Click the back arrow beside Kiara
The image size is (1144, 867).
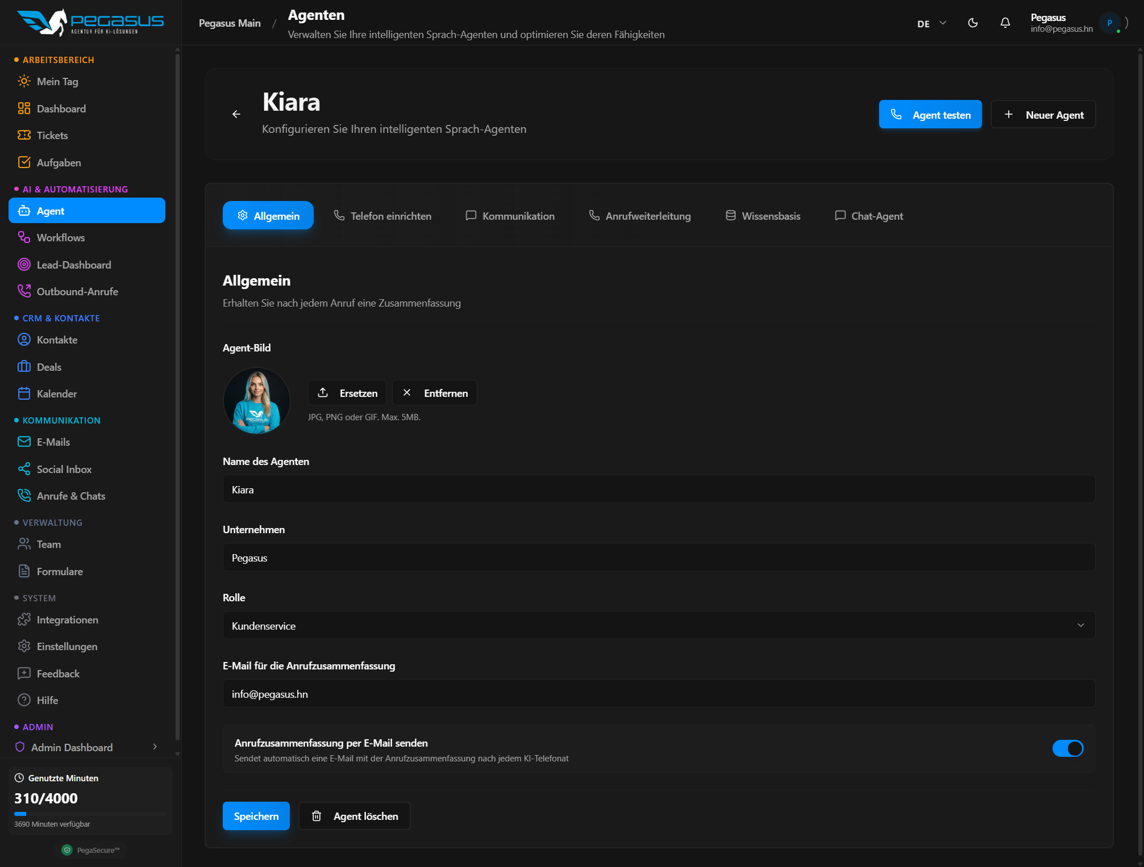(x=236, y=114)
